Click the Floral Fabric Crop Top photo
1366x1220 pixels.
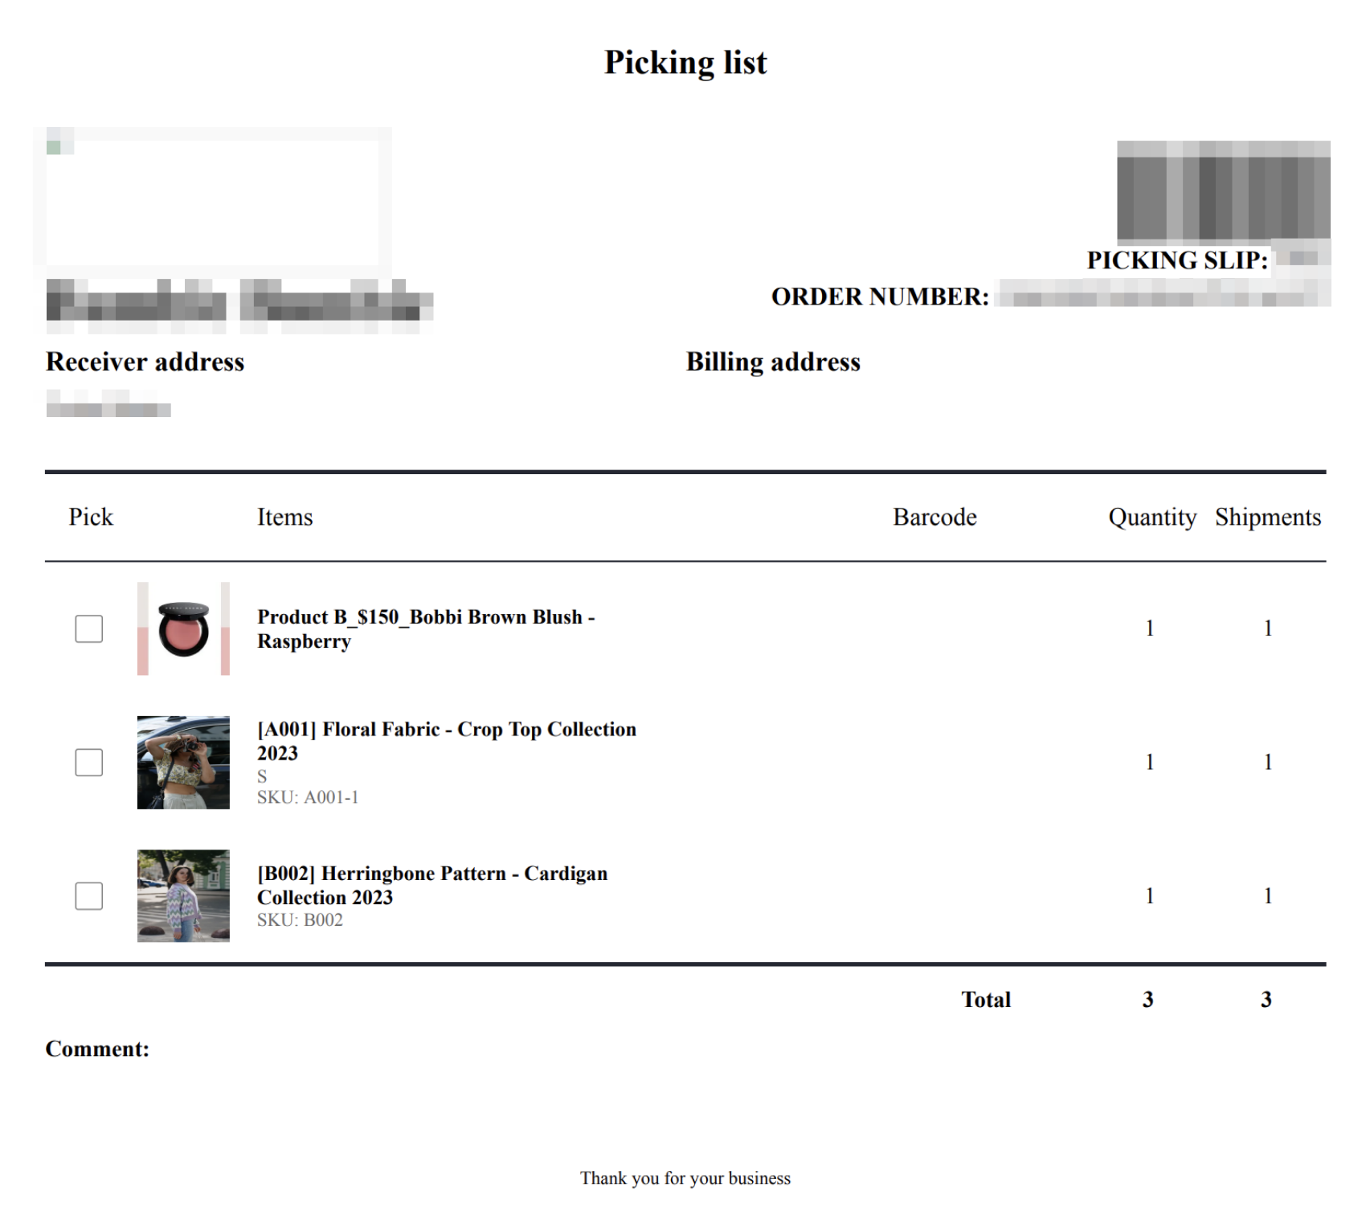(x=183, y=762)
